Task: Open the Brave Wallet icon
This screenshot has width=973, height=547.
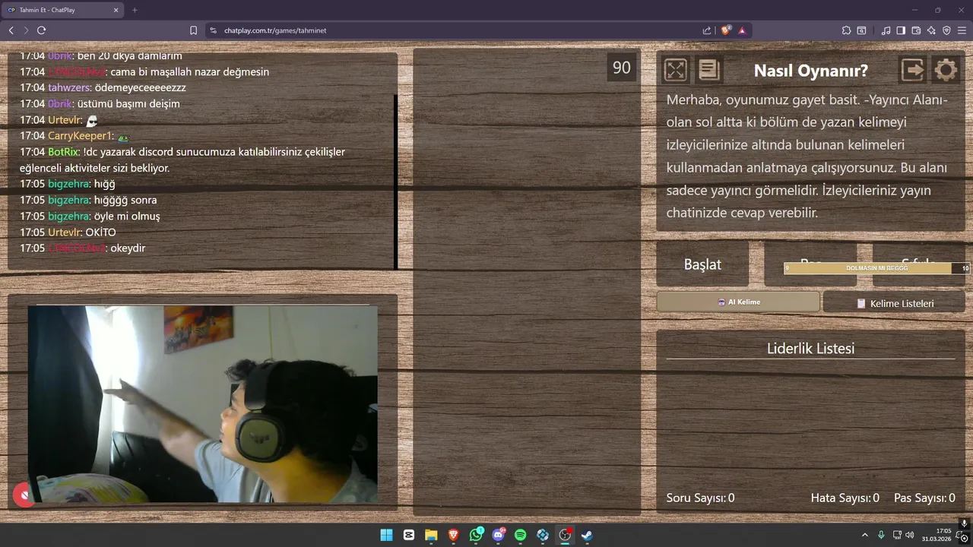Action: (916, 30)
